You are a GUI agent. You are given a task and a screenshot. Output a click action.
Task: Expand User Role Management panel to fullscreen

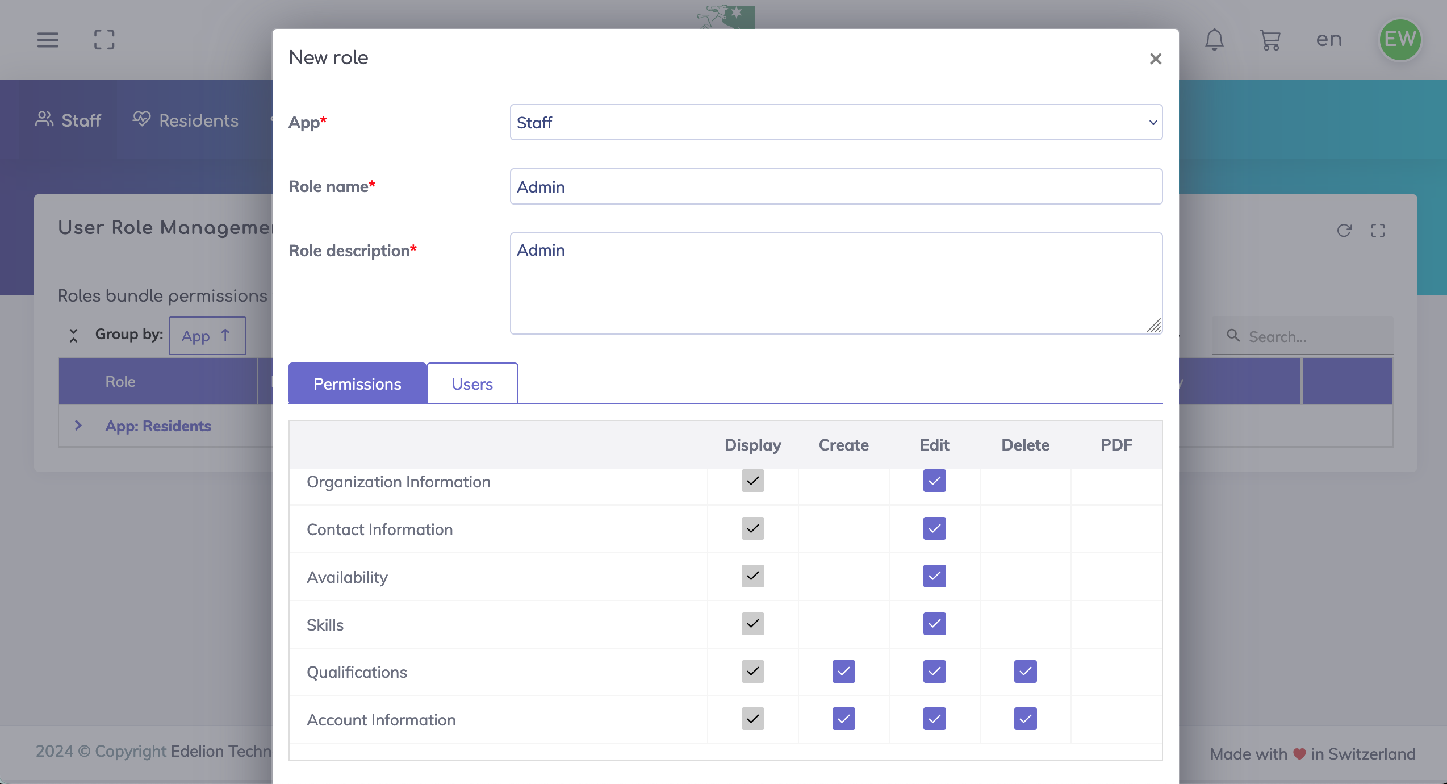[x=1378, y=231]
